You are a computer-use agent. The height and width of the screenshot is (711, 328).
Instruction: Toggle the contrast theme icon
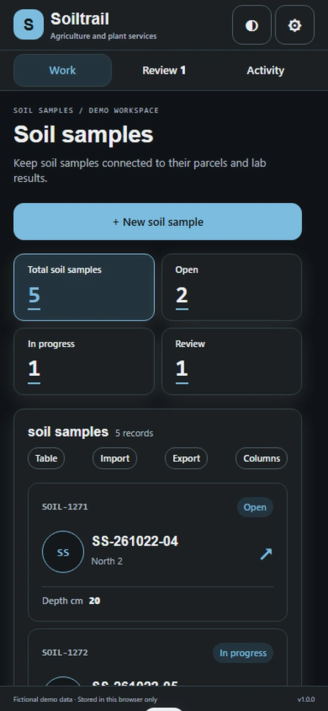tap(251, 25)
